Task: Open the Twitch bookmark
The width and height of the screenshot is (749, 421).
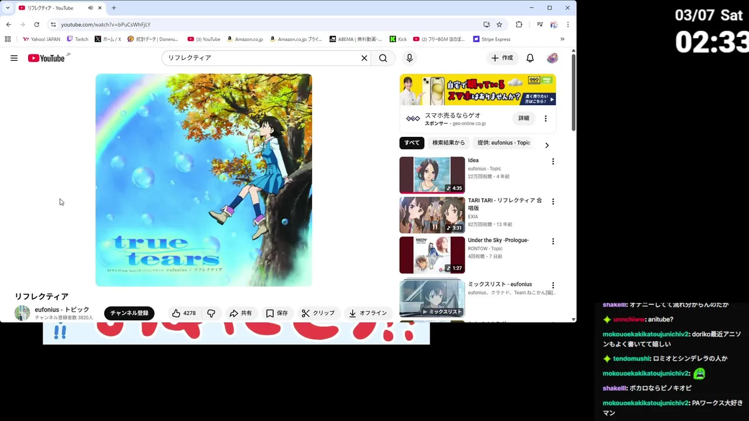Action: [x=77, y=39]
